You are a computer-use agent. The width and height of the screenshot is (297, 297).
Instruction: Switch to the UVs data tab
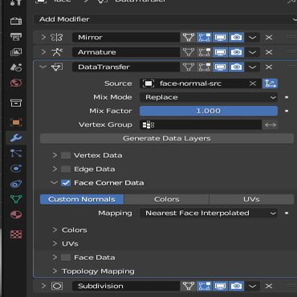click(251, 199)
